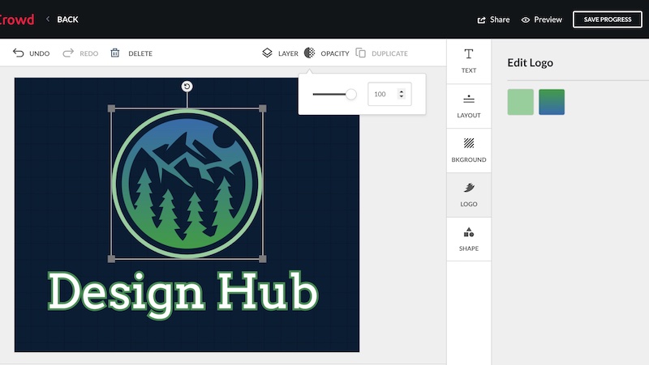The height and width of the screenshot is (365, 649).
Task: Select the light green color swatch
Action: pos(521,102)
